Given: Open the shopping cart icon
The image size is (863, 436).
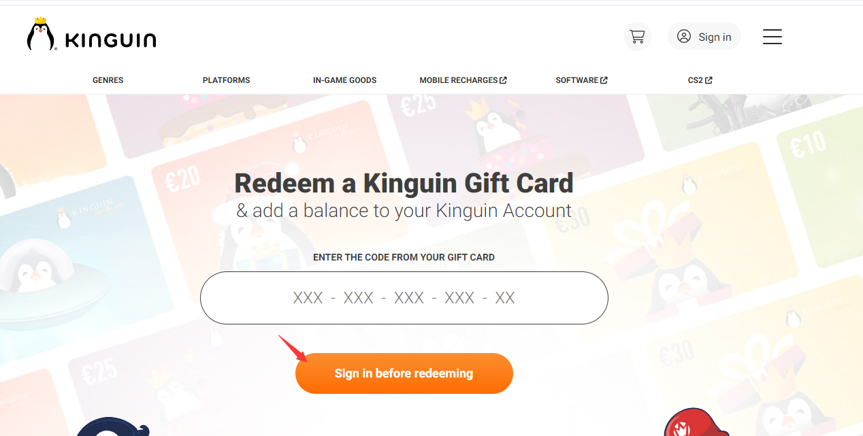Looking at the screenshot, I should pos(637,37).
